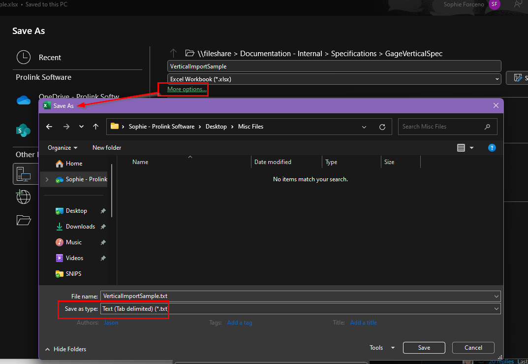Switch view with the list layout icon
Screen dimensions: 528x364
coord(461,147)
